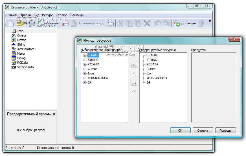246x156 pixels.
Task: Click the Помощь button in import dialog
Action: point(225,131)
